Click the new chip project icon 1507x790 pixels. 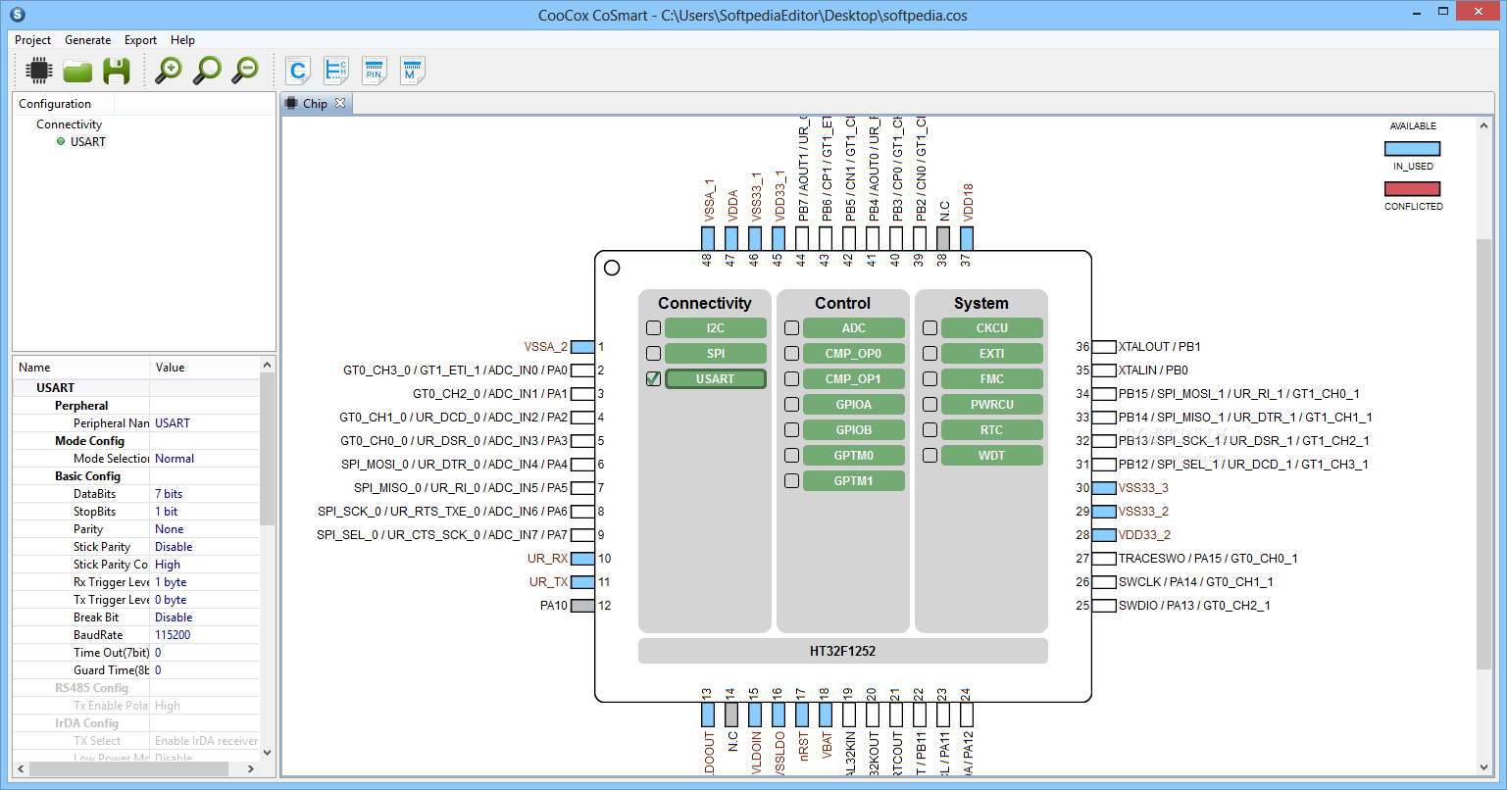click(38, 71)
